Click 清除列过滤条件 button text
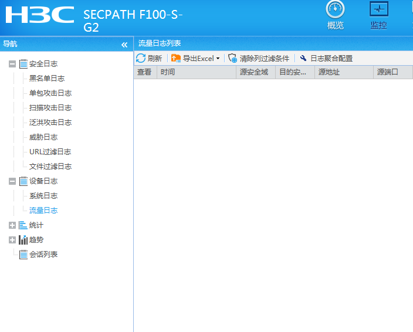Image resolution: width=413 pixels, height=332 pixels. (265, 59)
